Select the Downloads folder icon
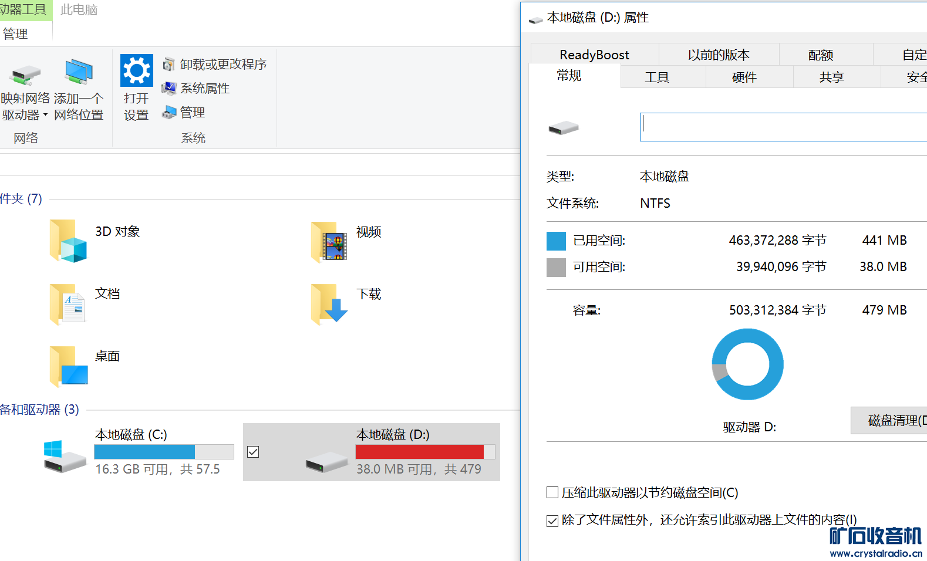This screenshot has height=561, width=927. point(329,304)
